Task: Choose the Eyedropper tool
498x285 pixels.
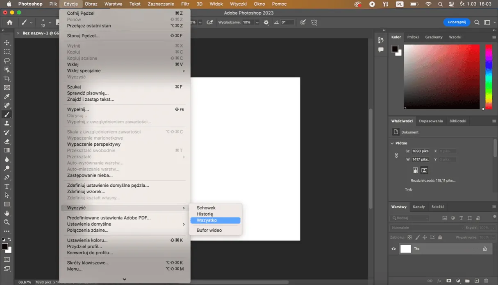Action: click(x=7, y=97)
